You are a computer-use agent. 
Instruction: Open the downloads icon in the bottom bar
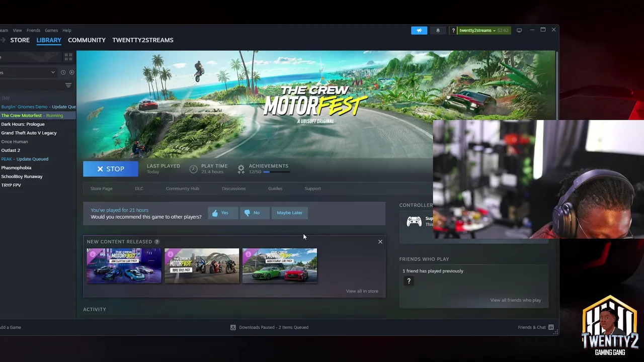[x=233, y=327]
